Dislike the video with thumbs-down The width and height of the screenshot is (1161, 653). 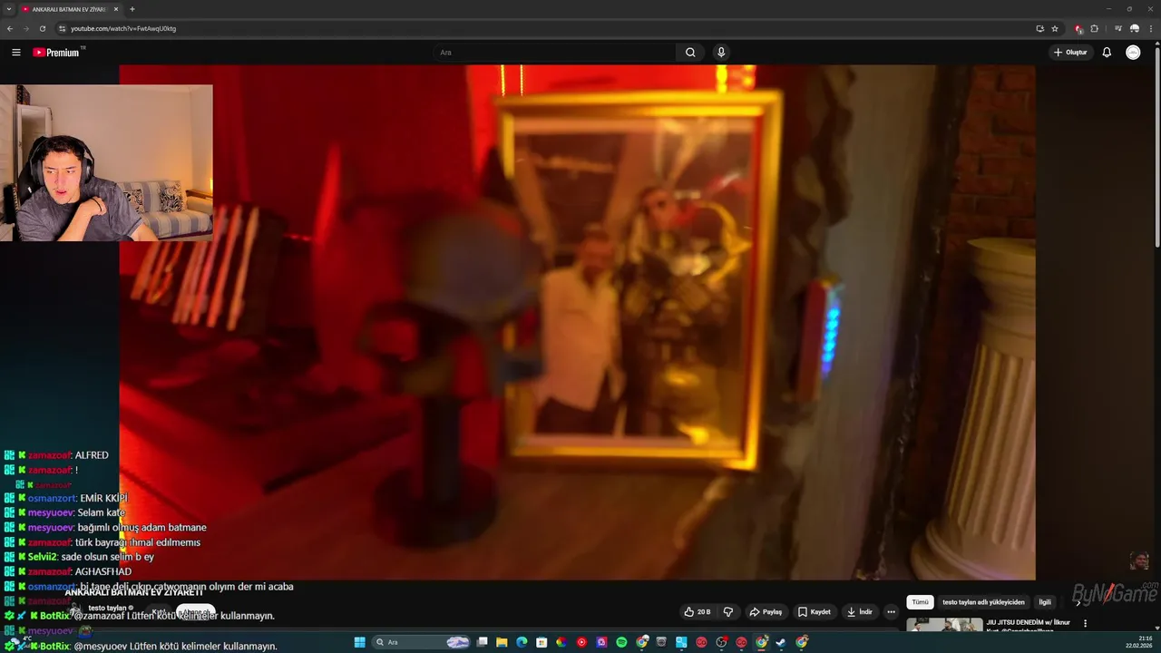727,612
